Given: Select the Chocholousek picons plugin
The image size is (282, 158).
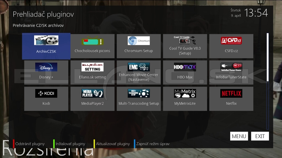Looking at the screenshot, I should click(92, 46).
